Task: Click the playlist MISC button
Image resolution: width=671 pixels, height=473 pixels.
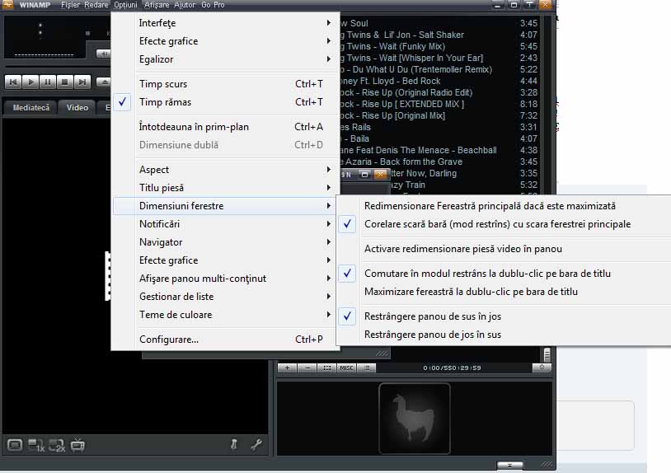Action: [346, 368]
